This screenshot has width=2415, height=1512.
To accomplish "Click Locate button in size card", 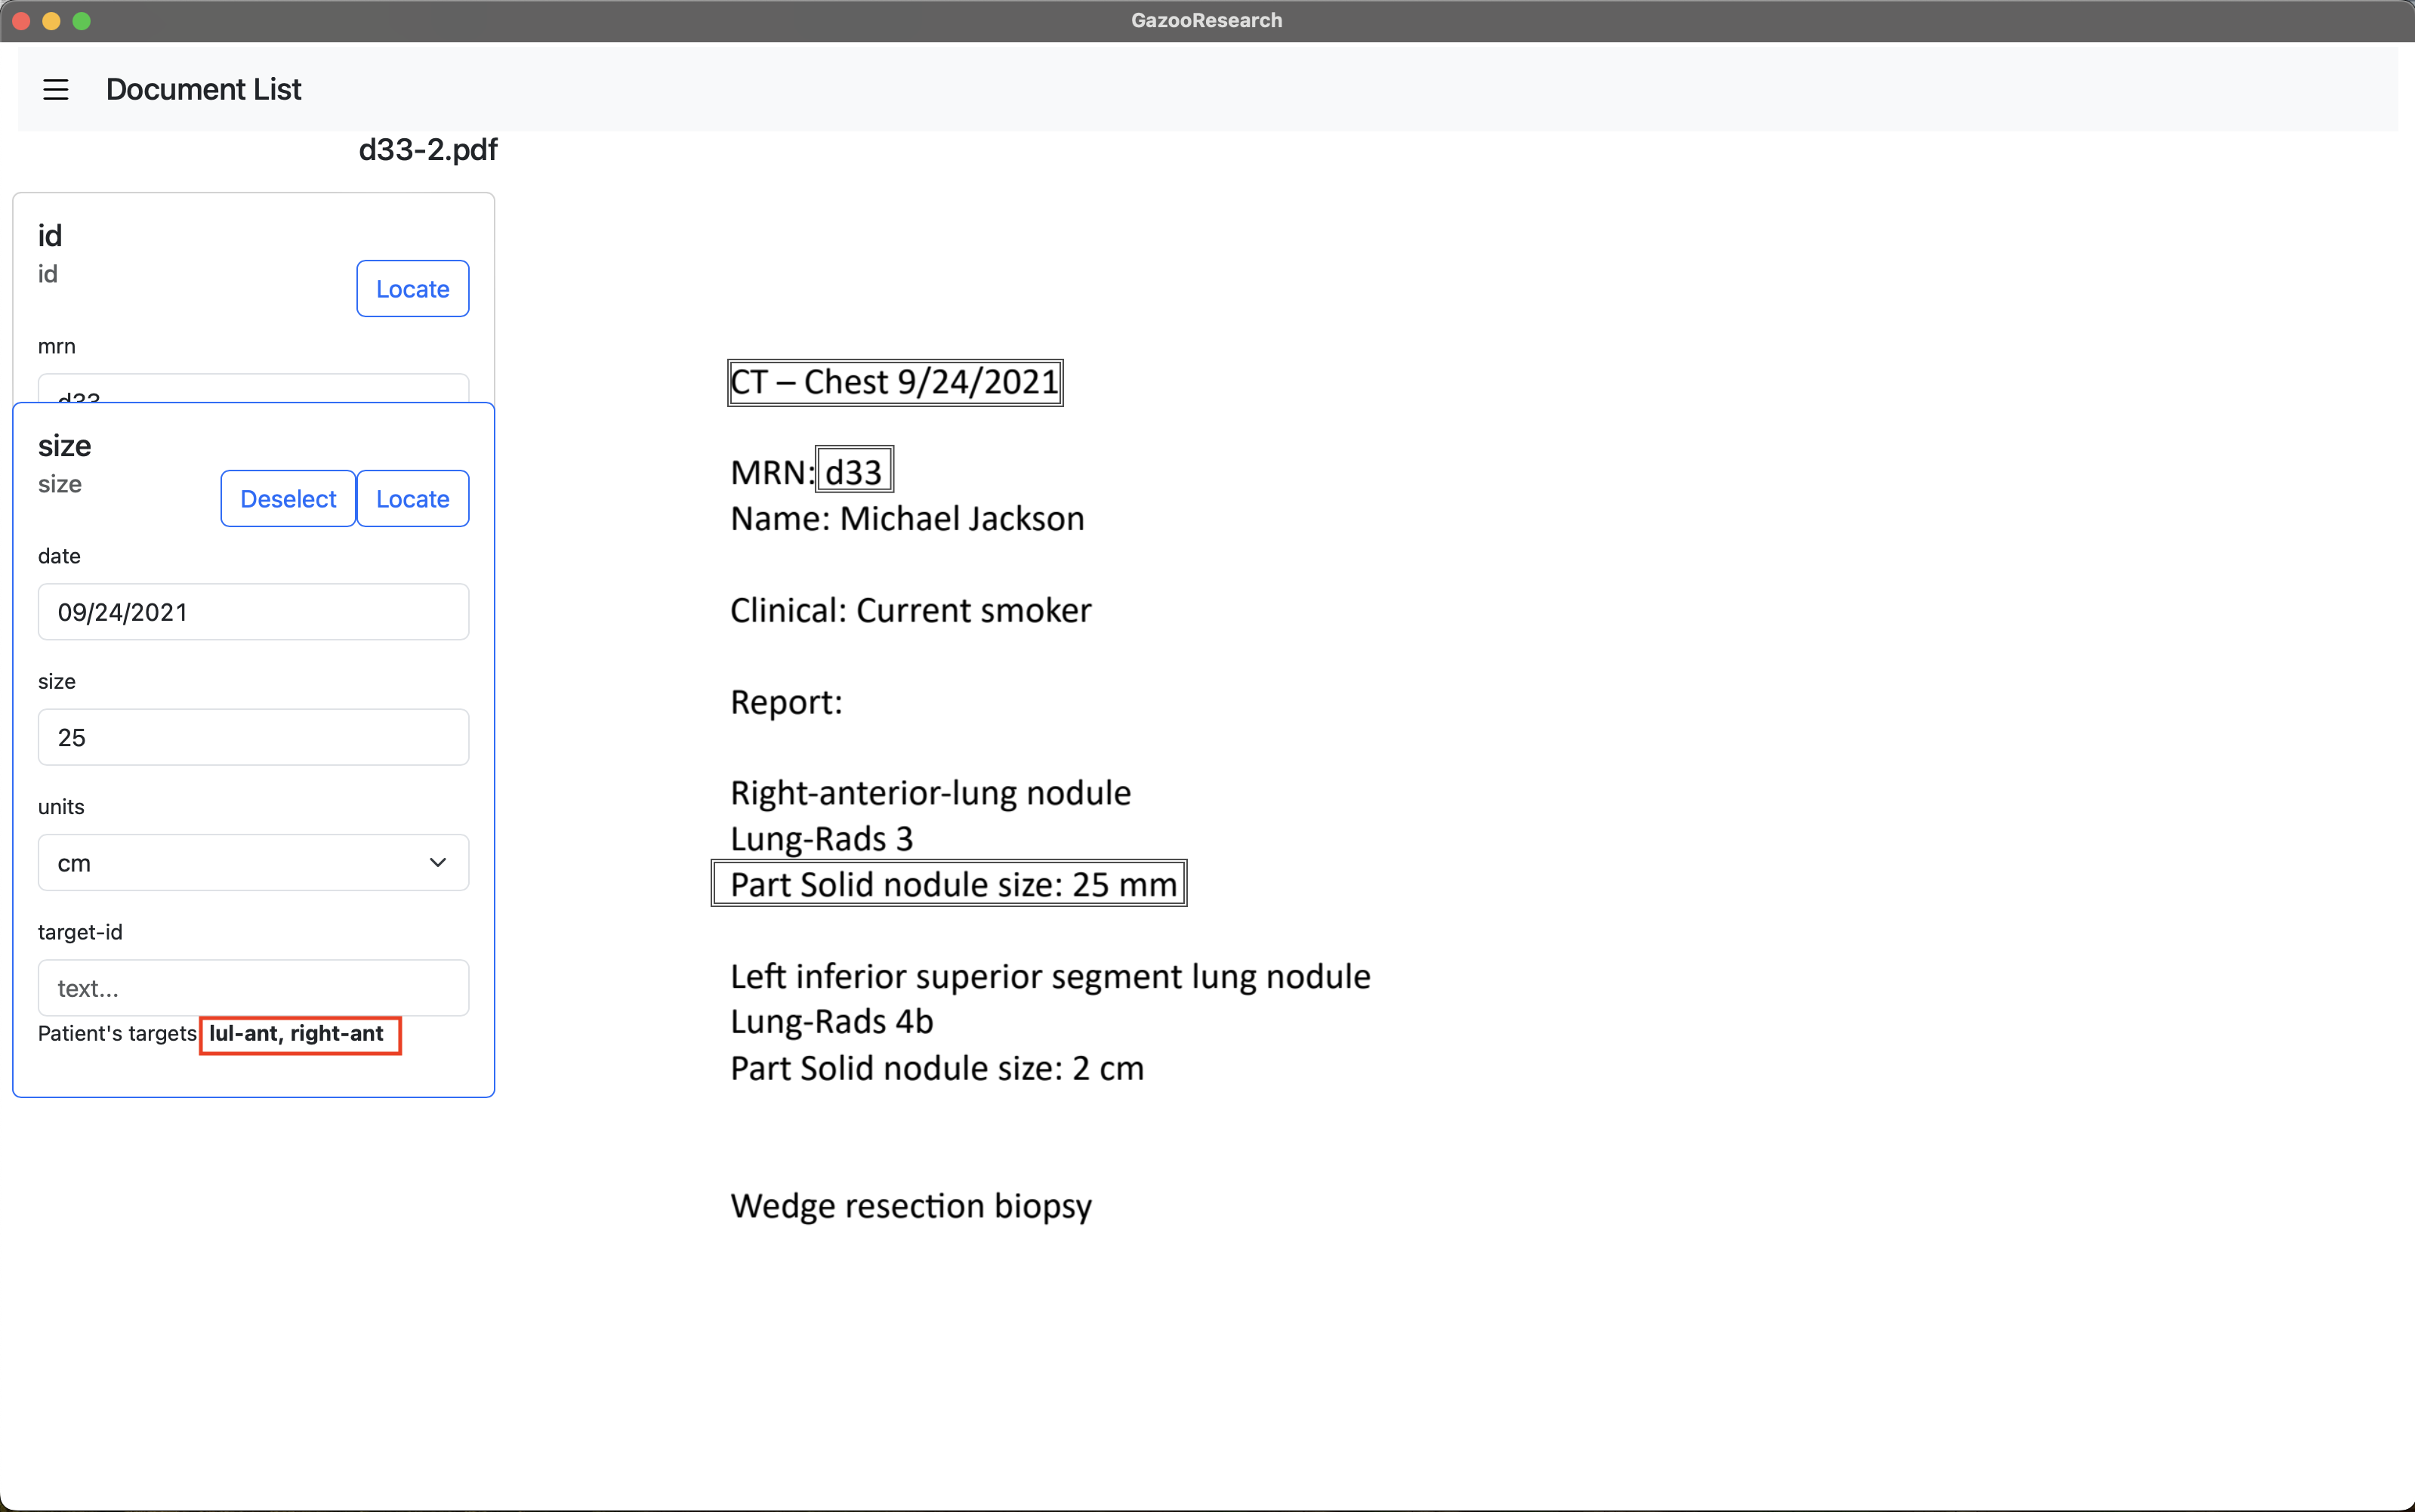I will tap(412, 499).
